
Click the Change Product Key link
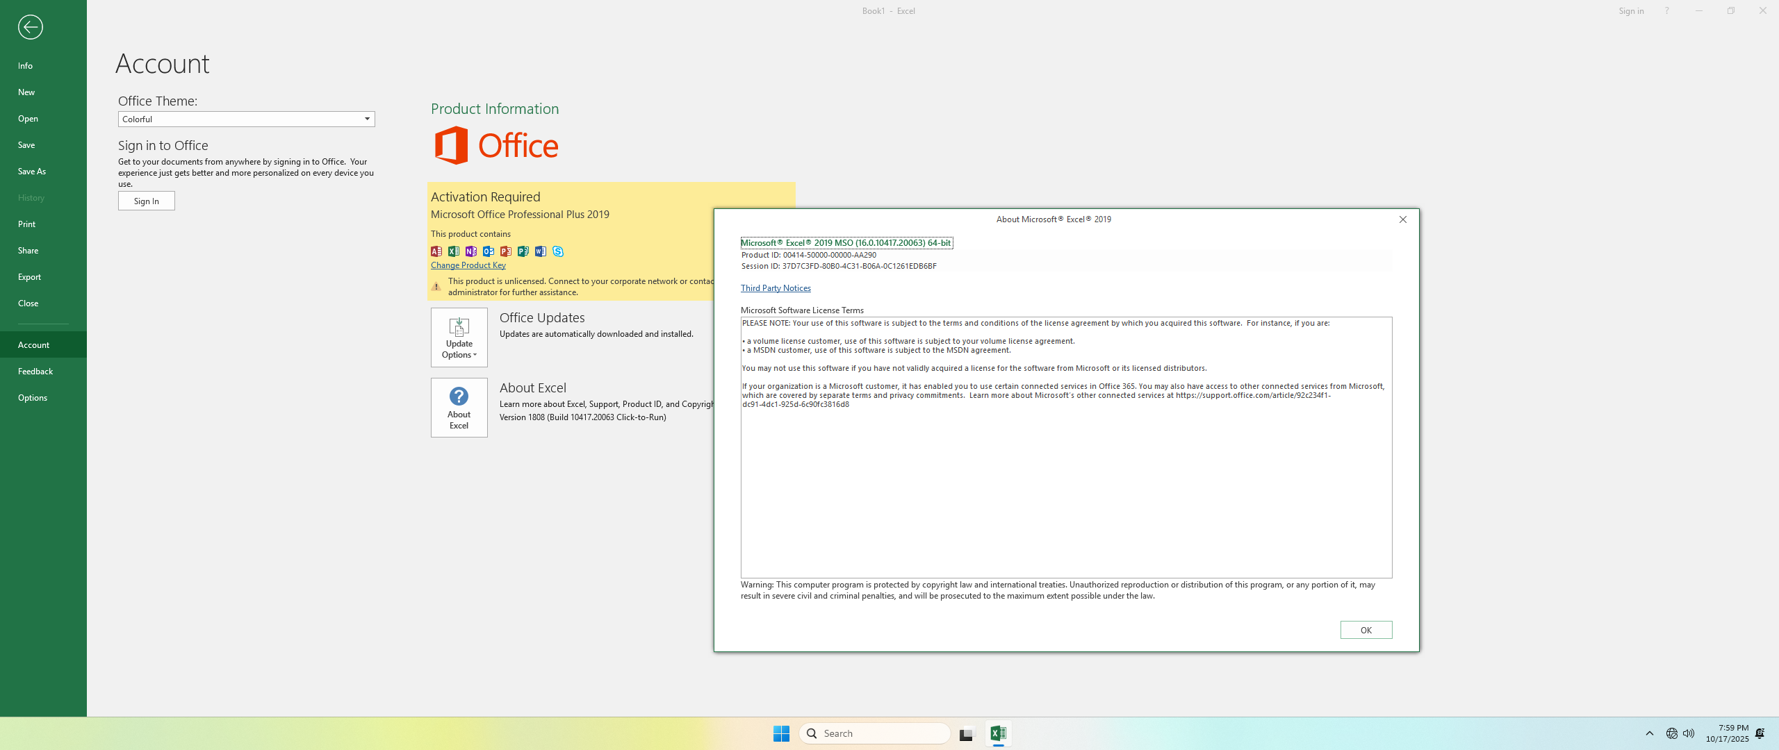tap(468, 265)
